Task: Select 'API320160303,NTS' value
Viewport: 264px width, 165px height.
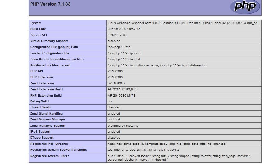Action: click(122, 89)
